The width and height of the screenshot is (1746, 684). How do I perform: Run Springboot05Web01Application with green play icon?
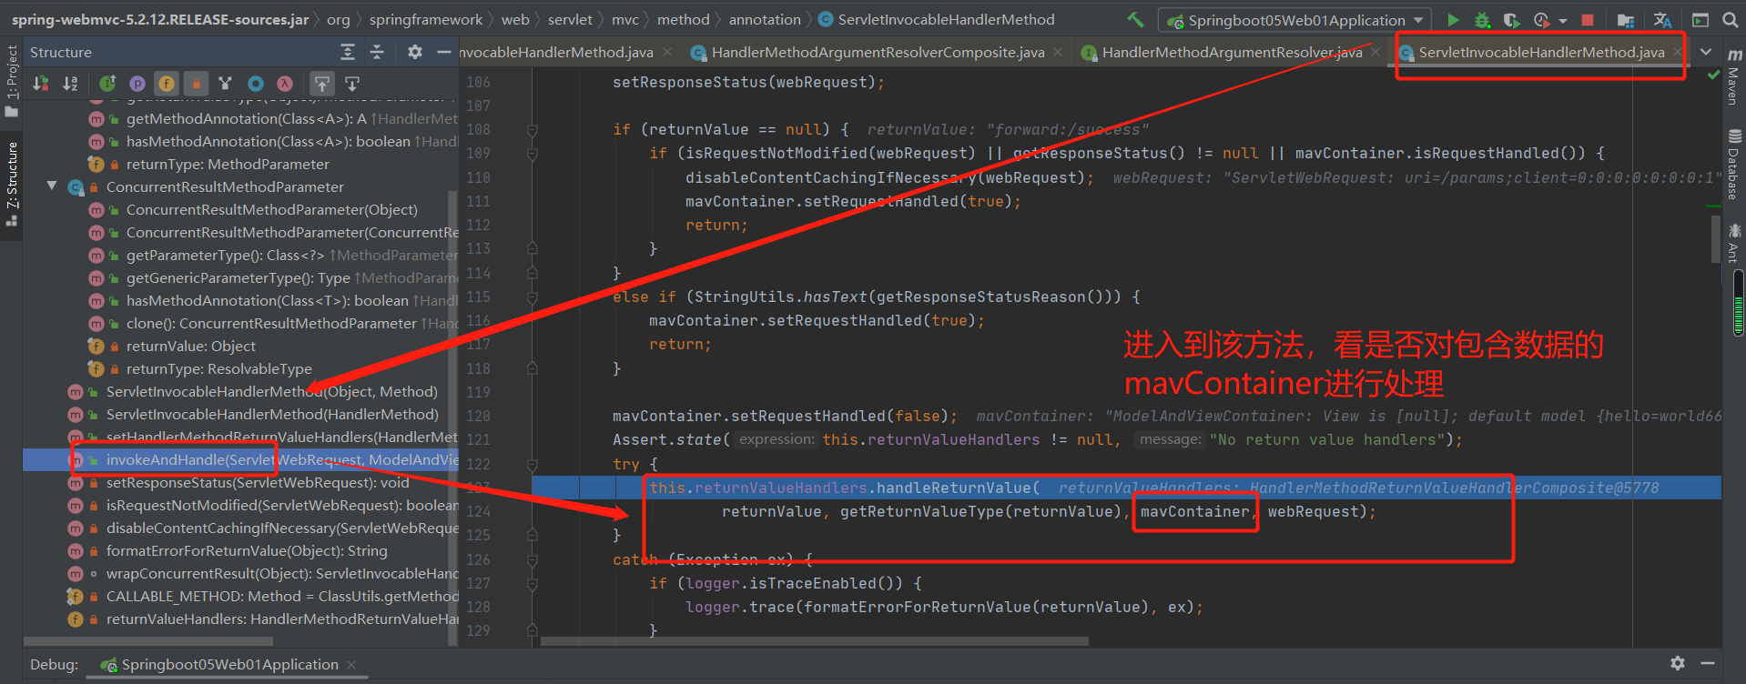(x=1453, y=19)
